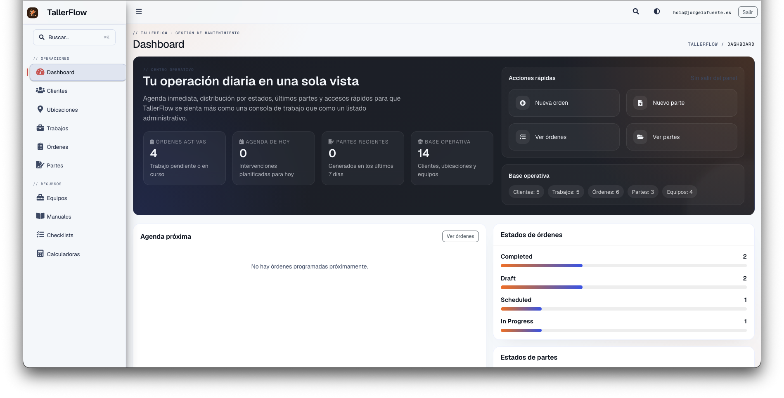The image size is (784, 398).
Task: Click the Completed progress bar
Action: [623, 266]
